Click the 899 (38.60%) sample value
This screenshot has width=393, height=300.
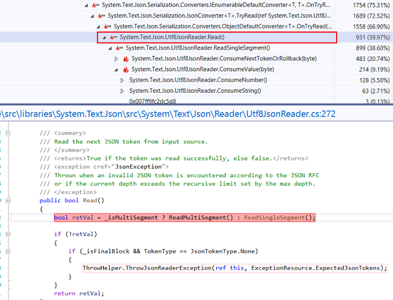point(373,48)
